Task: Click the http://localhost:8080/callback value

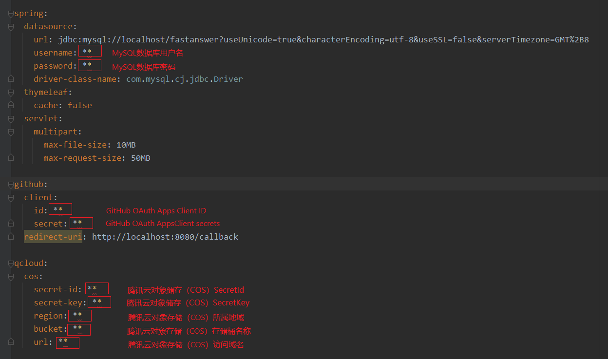Action: coord(165,237)
